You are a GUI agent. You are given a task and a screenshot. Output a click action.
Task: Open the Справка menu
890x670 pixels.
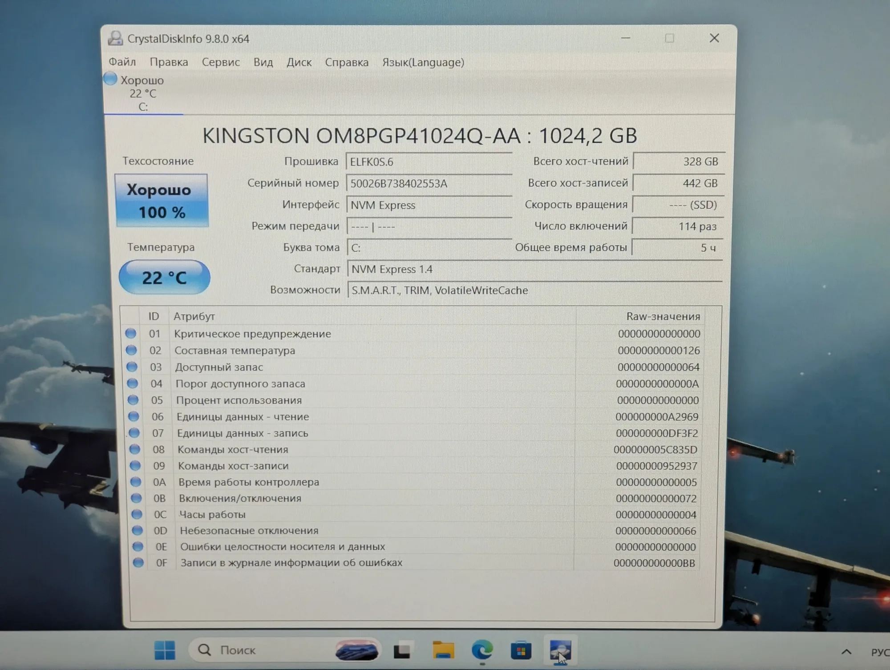pos(347,62)
